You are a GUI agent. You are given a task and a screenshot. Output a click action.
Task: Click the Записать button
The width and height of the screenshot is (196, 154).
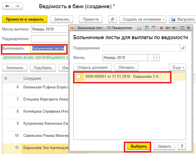(61, 19)
